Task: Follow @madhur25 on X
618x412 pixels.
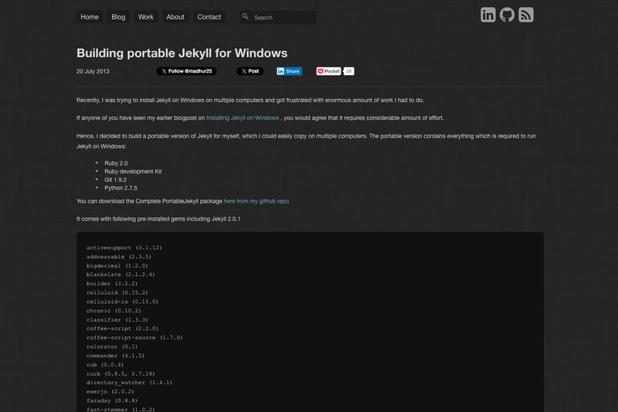Action: pos(187,71)
